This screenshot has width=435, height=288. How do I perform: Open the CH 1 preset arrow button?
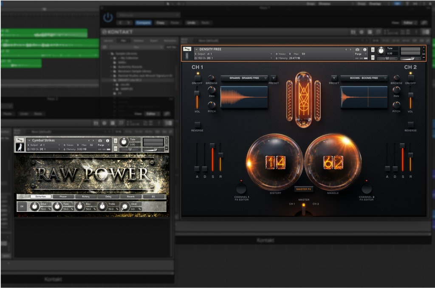(x=273, y=78)
